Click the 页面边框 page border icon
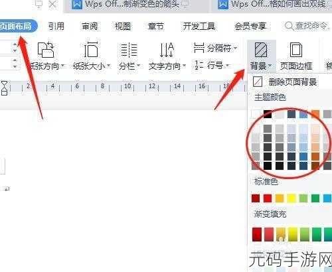This screenshot has width=332, height=272. coord(296,50)
